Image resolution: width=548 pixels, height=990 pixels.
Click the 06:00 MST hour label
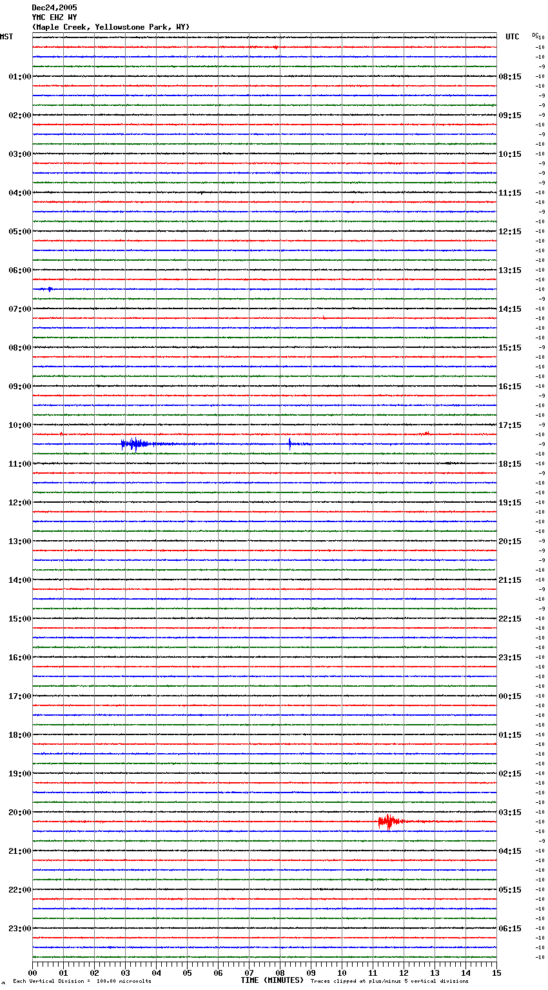click(20, 270)
